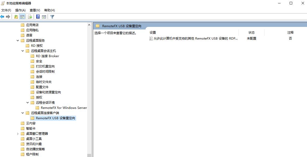
Task: Sort by the 注释 column header
Action: [x=290, y=32]
